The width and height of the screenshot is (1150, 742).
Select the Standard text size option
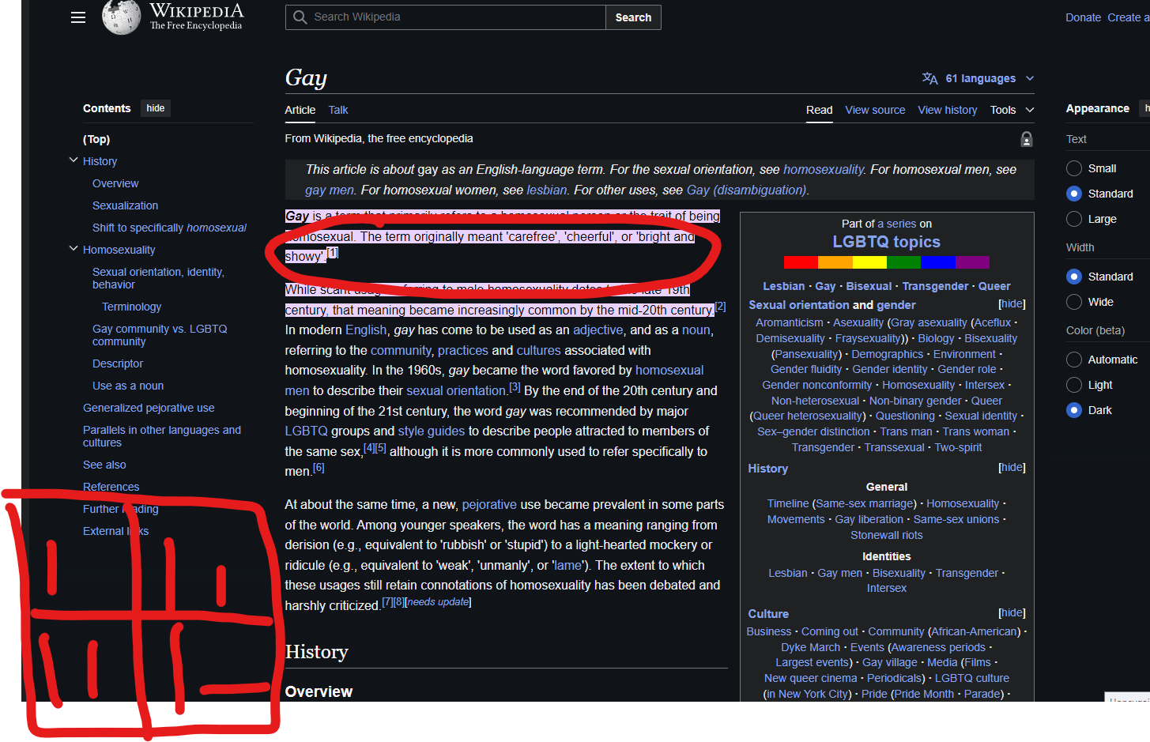coord(1074,194)
